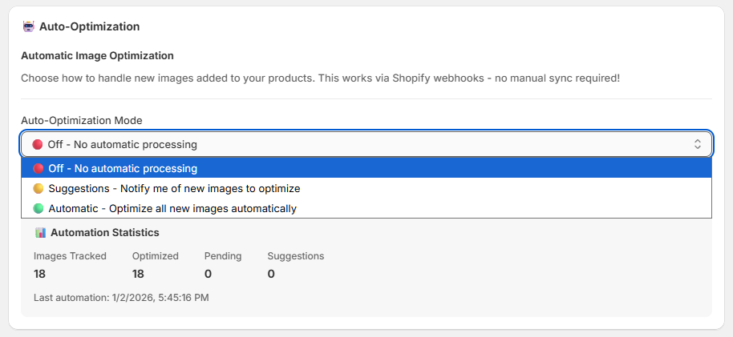This screenshot has width=733, height=337.
Task: Pick 'Automatic - Optimize all new images automatically' option
Action: point(366,208)
